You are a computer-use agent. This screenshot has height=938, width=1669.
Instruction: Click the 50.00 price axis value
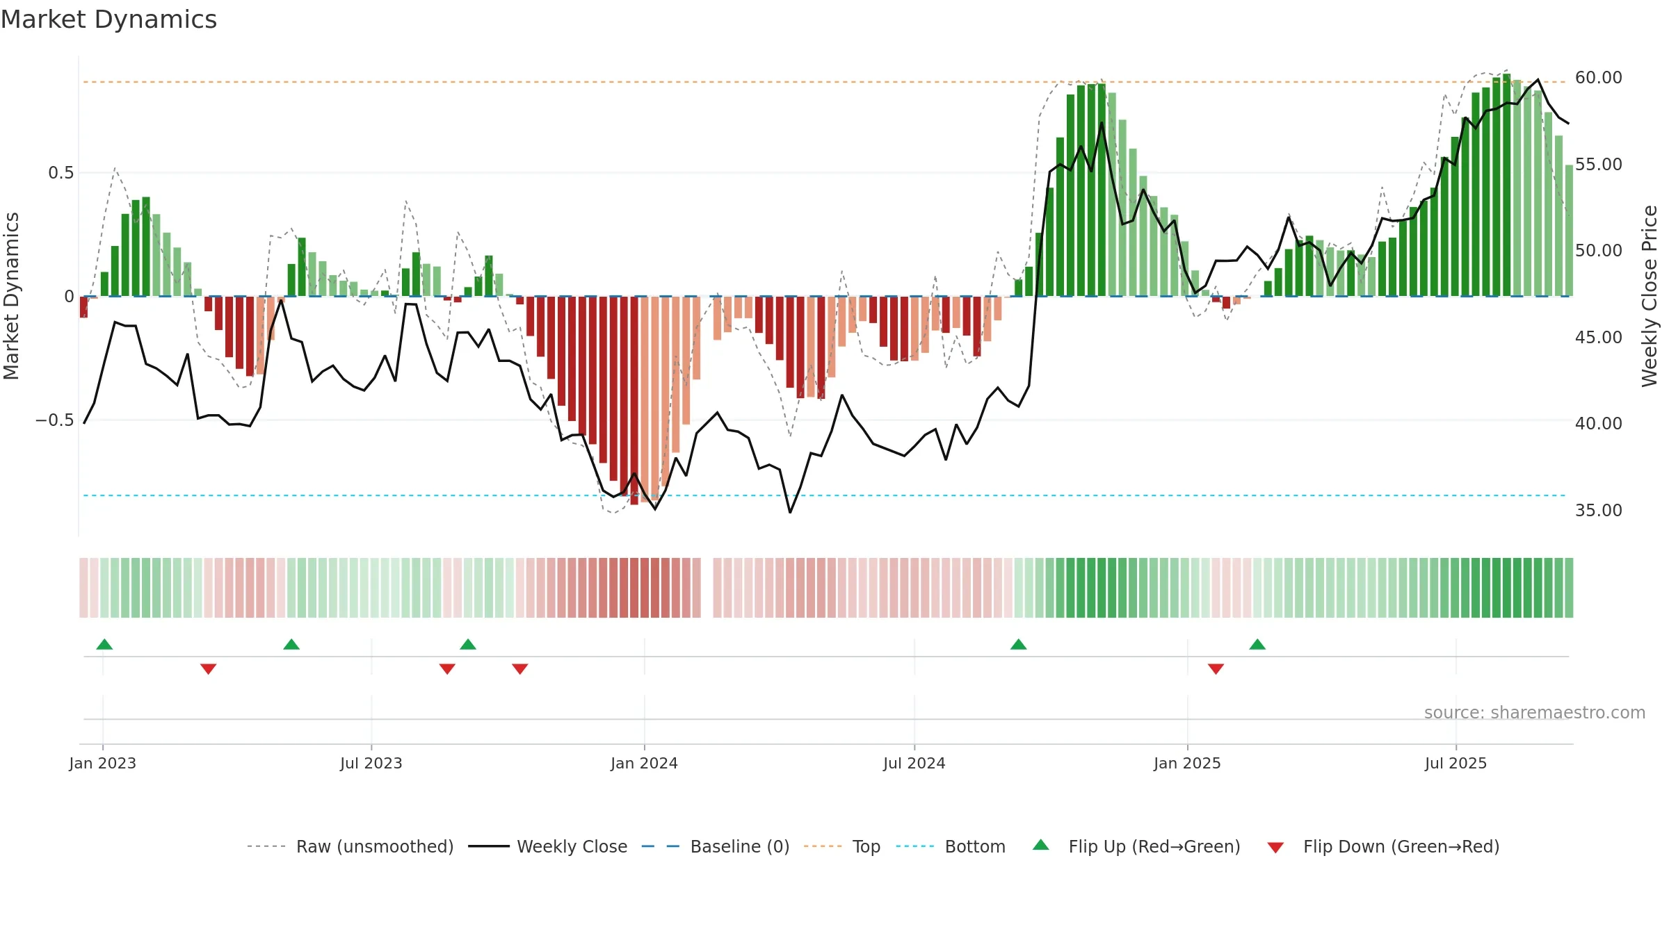1599,250
